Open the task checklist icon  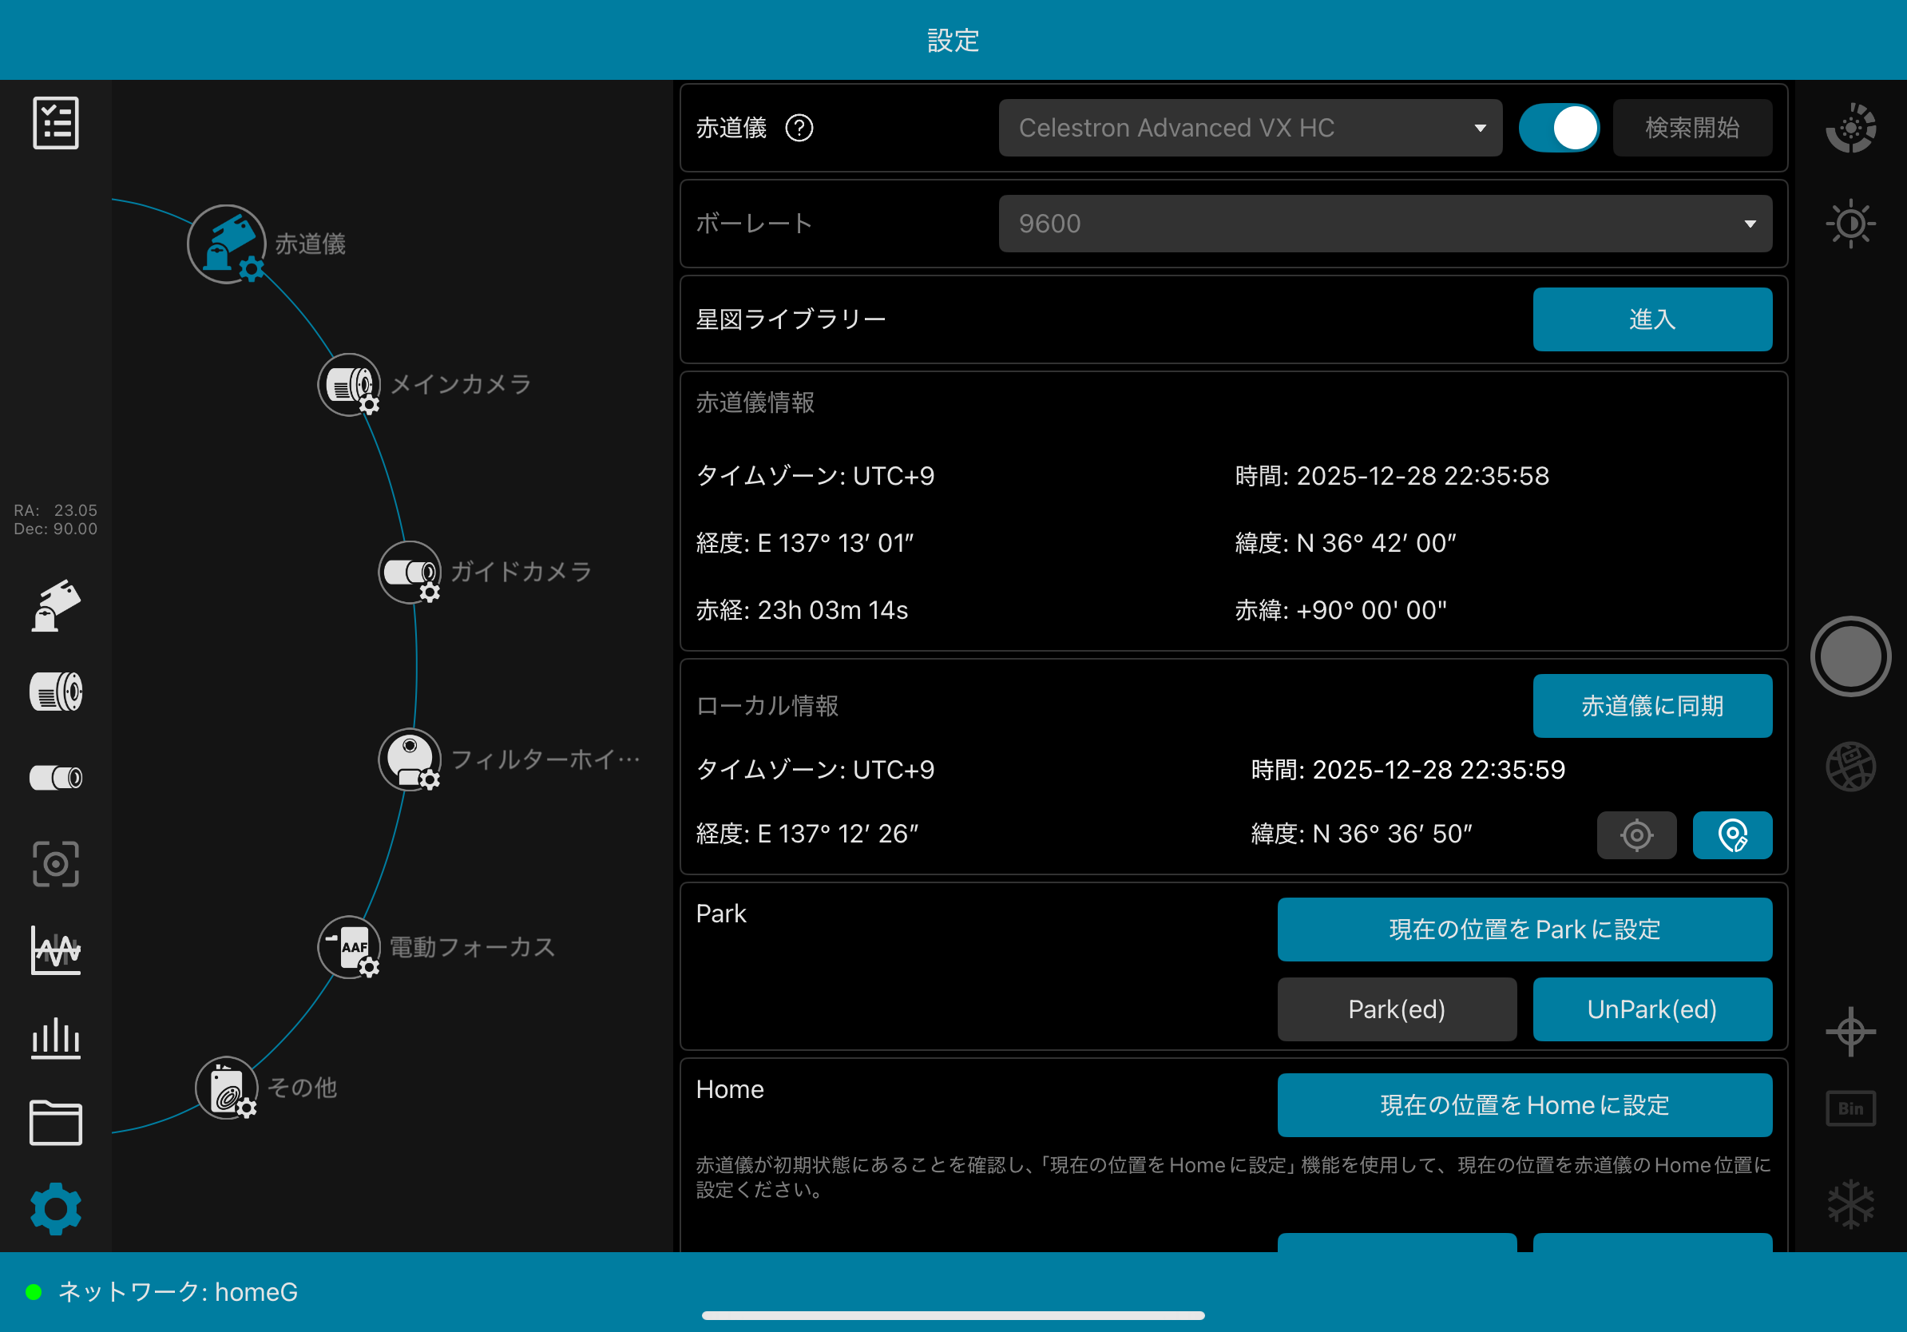[x=56, y=123]
